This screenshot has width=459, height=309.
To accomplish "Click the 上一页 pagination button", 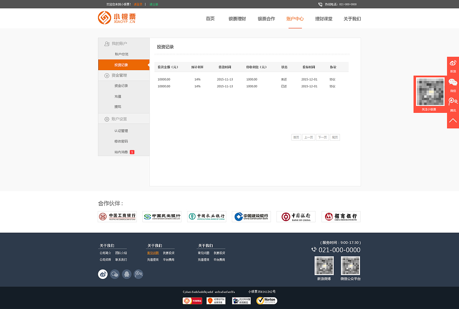I will click(x=309, y=137).
